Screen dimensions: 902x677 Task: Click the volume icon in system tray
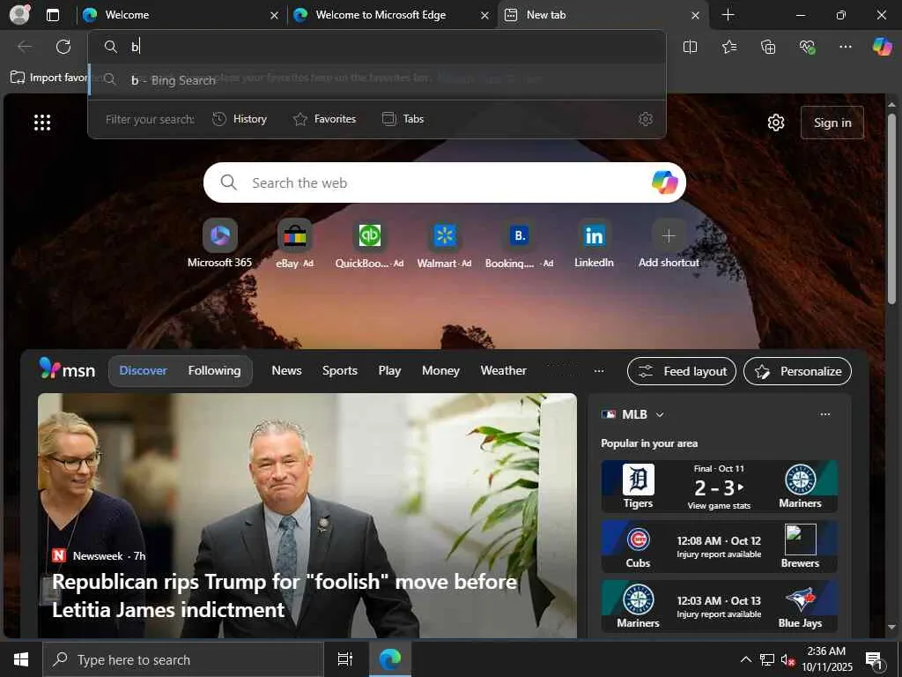tap(787, 659)
